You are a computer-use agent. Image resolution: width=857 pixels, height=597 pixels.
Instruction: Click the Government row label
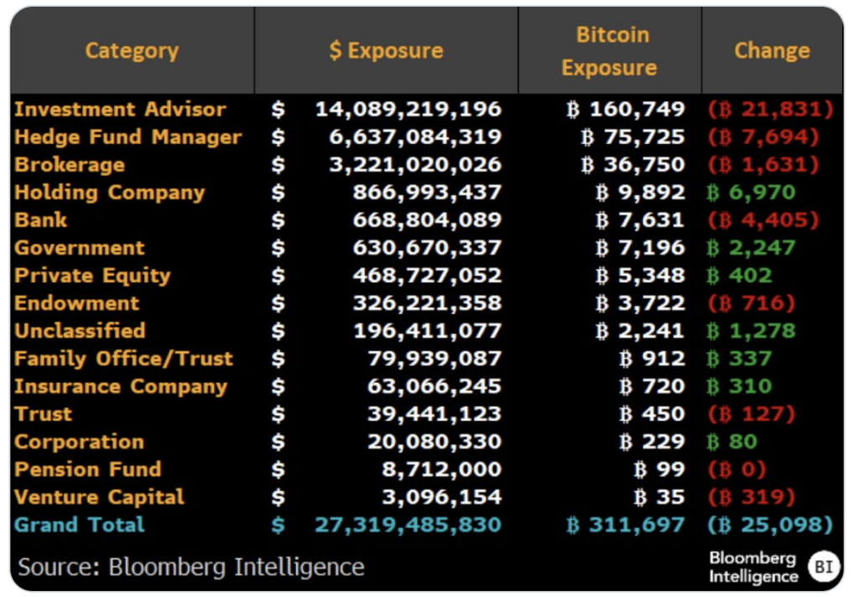(80, 248)
